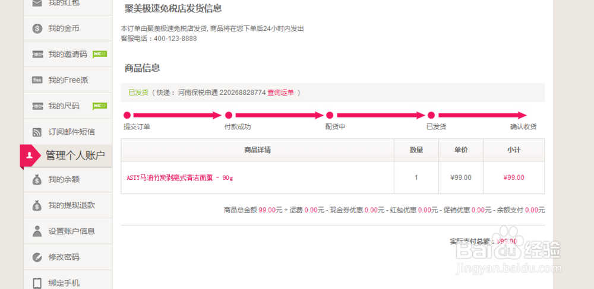This screenshot has width=594, height=289.
Task: Click the 单价 column header
Action: [461, 150]
